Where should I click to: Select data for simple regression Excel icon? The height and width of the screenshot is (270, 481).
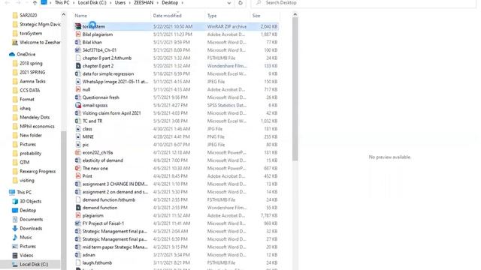click(x=78, y=73)
